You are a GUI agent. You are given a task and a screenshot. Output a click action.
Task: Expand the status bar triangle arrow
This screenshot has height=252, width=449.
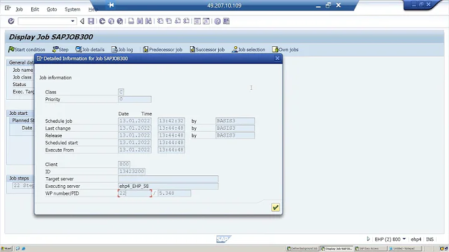[369, 239]
